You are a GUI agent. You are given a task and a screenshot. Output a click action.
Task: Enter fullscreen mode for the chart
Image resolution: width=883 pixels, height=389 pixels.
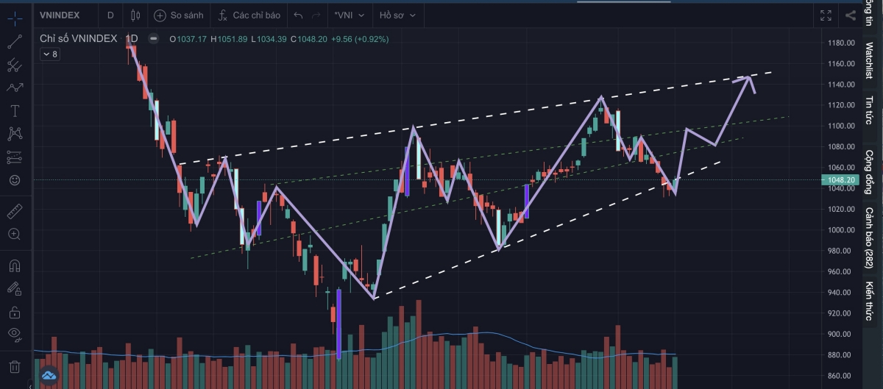click(826, 15)
